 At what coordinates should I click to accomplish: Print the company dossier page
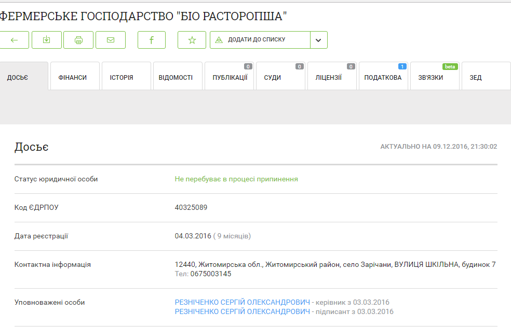[78, 40]
